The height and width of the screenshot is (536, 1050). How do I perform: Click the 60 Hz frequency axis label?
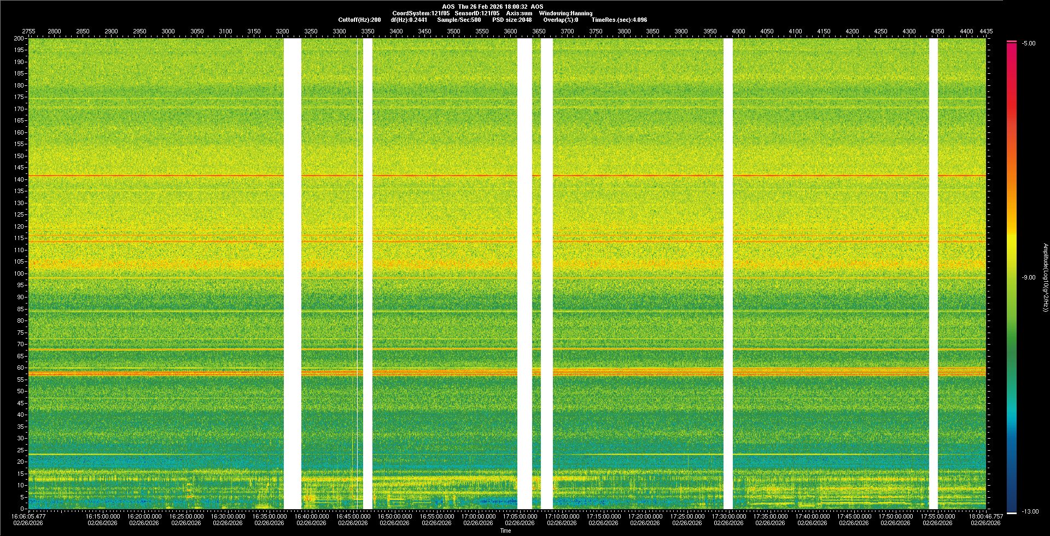[x=20, y=368]
